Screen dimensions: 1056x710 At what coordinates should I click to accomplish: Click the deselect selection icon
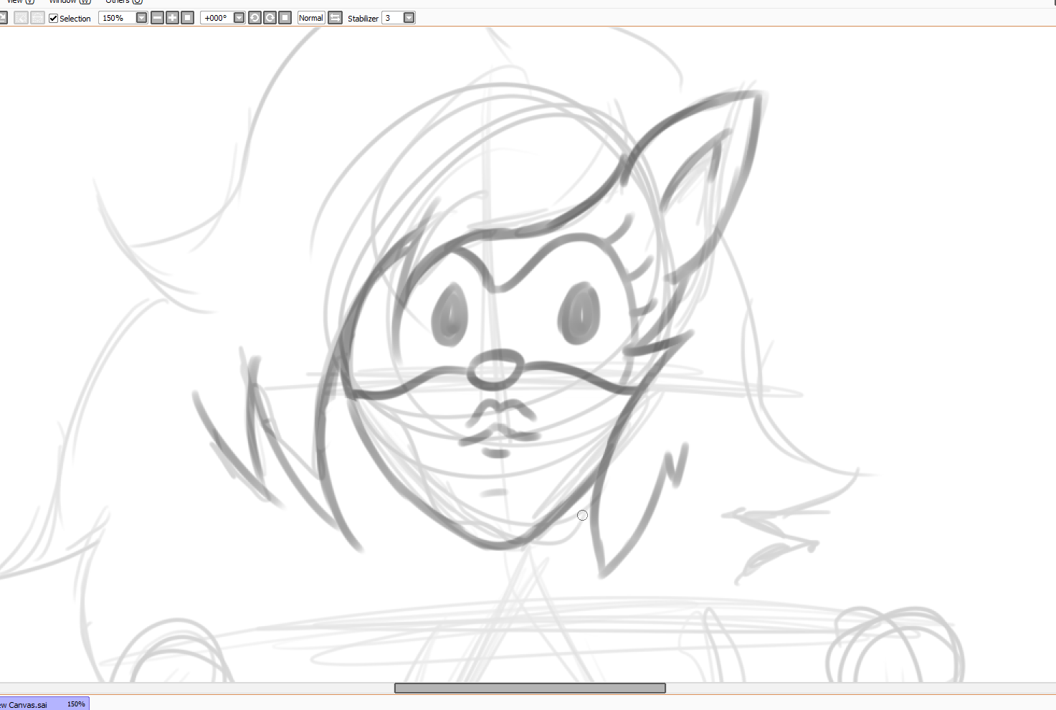point(21,18)
